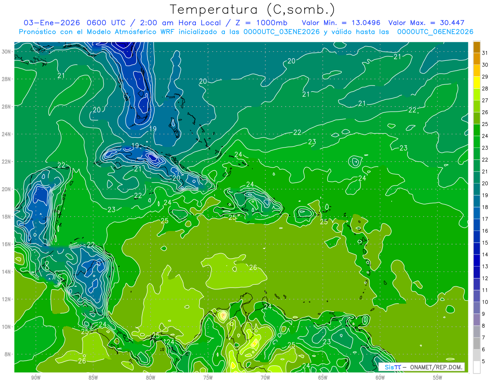Click the '65W' longitude label

tap(323, 378)
